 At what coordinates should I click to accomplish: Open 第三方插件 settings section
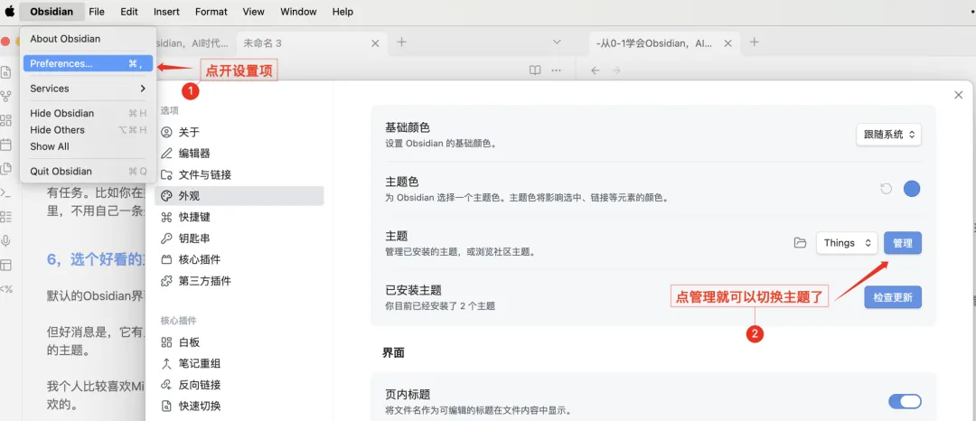point(239,280)
